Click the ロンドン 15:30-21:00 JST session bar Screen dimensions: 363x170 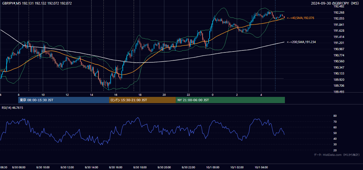[142, 100]
